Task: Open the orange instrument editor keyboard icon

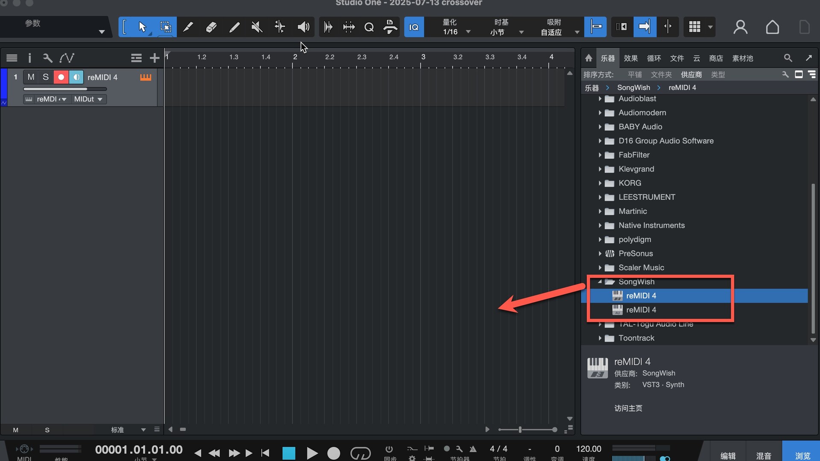Action: pyautogui.click(x=146, y=77)
